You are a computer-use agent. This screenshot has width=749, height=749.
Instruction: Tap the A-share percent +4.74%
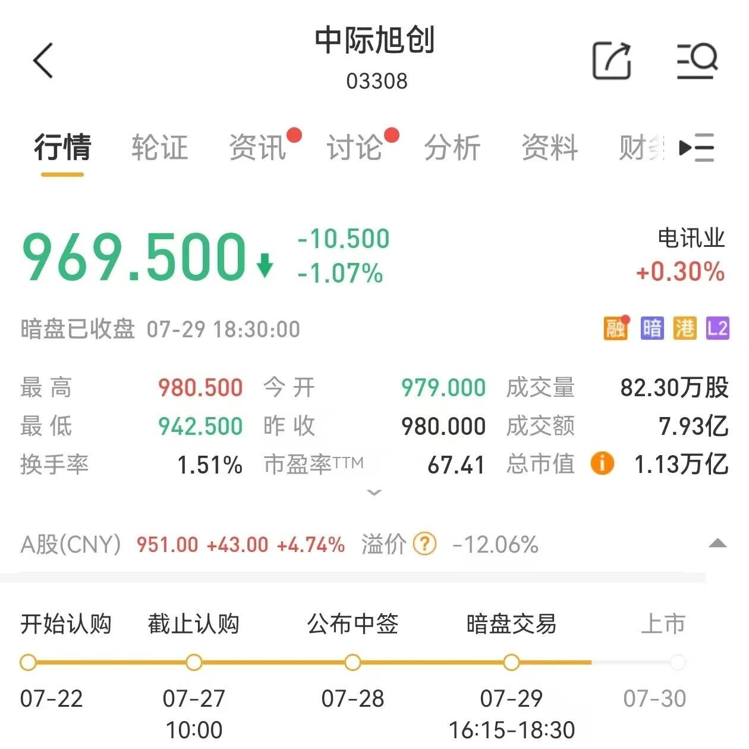tap(311, 544)
